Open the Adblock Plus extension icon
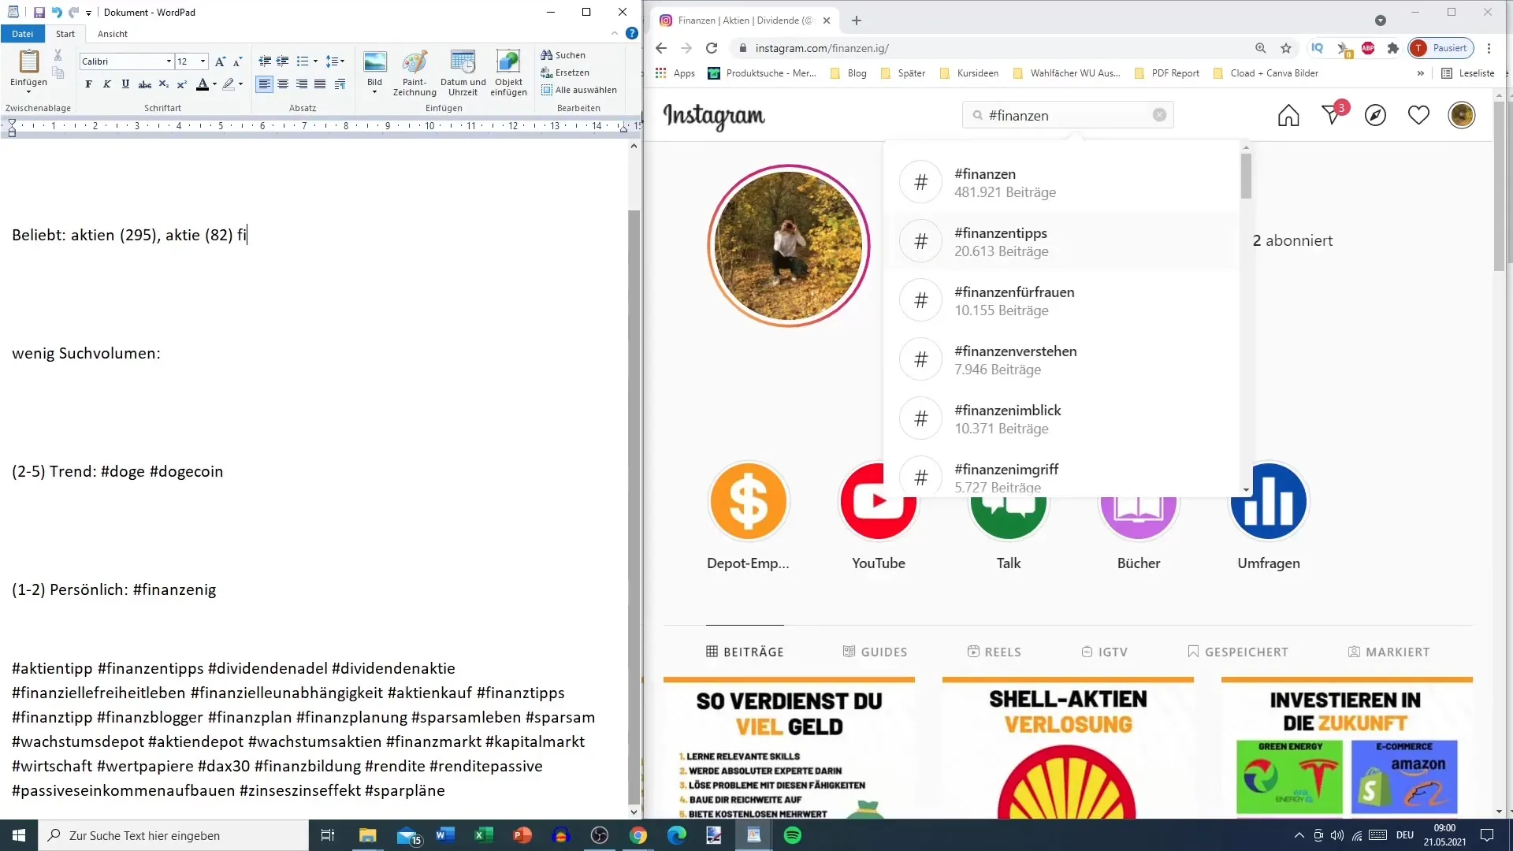The height and width of the screenshot is (851, 1513). 1368,48
